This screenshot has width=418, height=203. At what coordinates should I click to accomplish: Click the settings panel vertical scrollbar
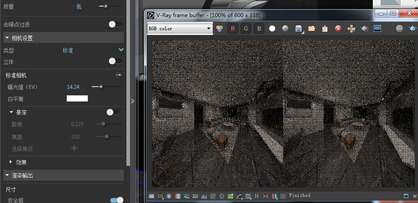pyautogui.click(x=128, y=82)
